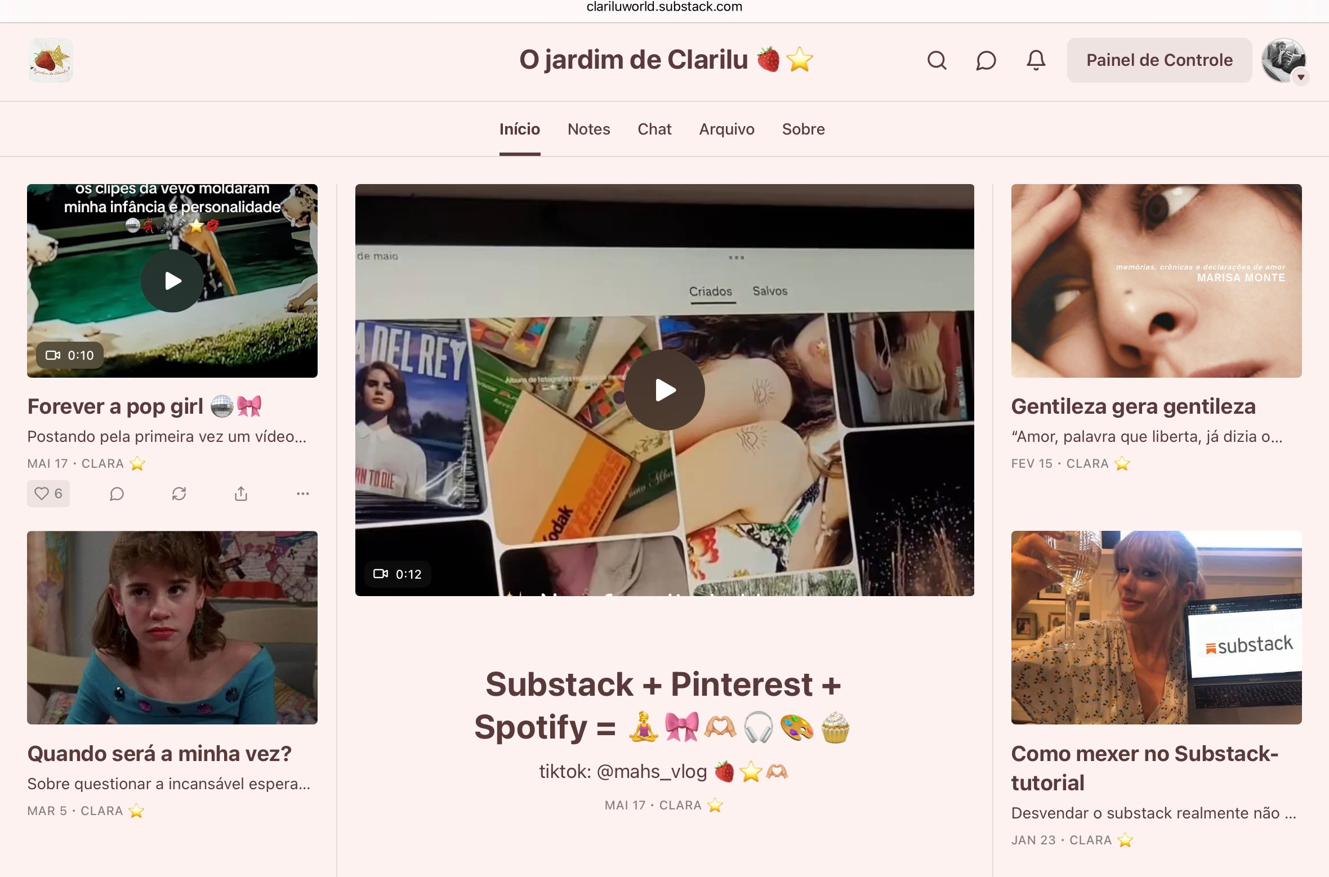The width and height of the screenshot is (1329, 877).
Task: Open the chat messages bubble icon
Action: tap(985, 60)
